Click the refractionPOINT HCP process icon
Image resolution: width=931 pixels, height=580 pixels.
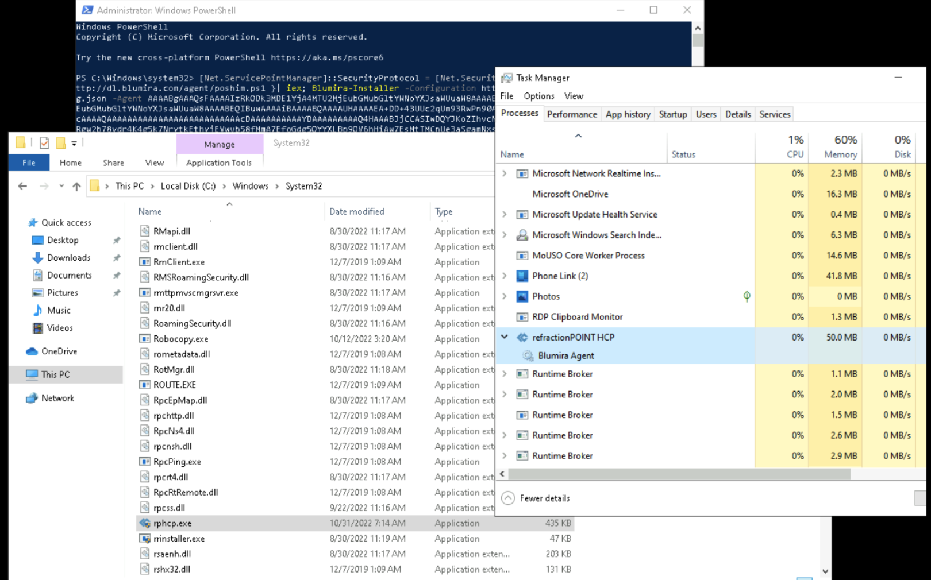(x=522, y=337)
